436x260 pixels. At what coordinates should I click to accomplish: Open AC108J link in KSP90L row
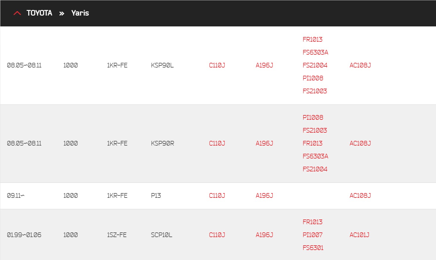click(360, 65)
